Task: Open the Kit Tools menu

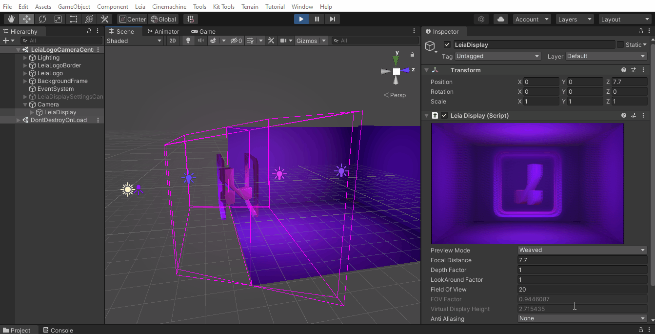Action: pyautogui.click(x=224, y=7)
